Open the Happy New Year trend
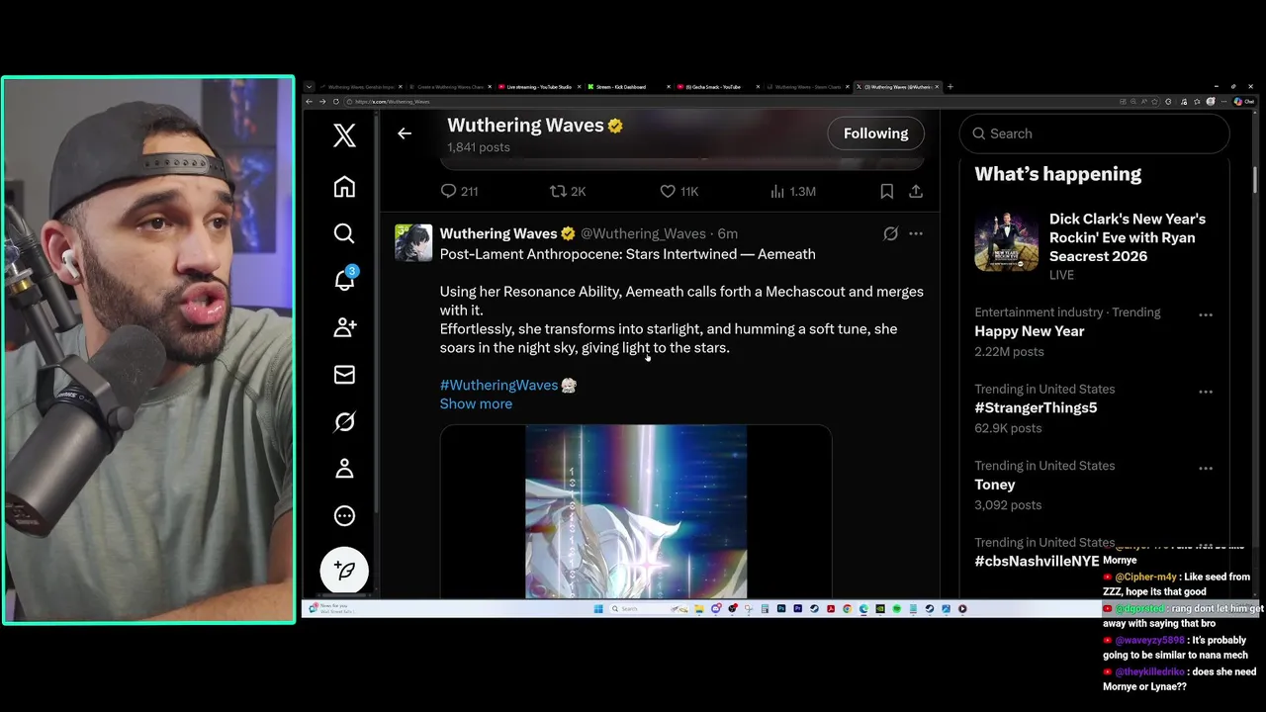1266x712 pixels. pyautogui.click(x=1029, y=331)
